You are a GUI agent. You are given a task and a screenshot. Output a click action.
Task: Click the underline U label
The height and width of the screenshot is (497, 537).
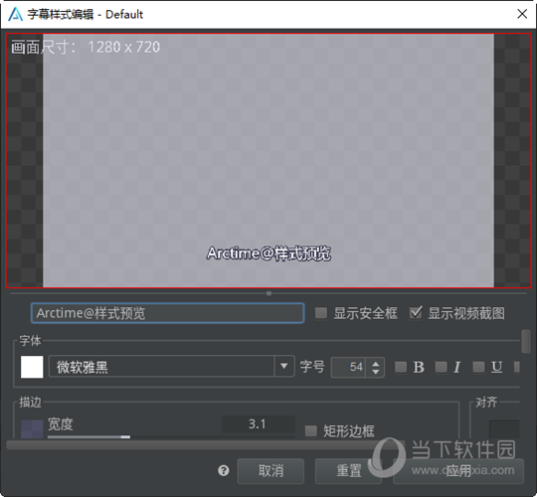[x=497, y=367]
